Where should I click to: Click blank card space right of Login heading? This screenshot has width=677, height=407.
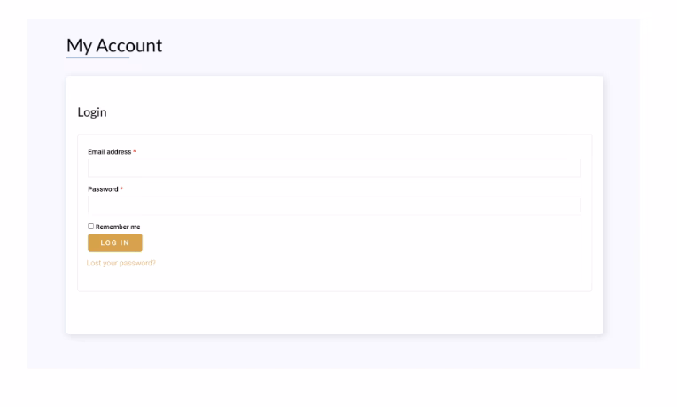354,112
